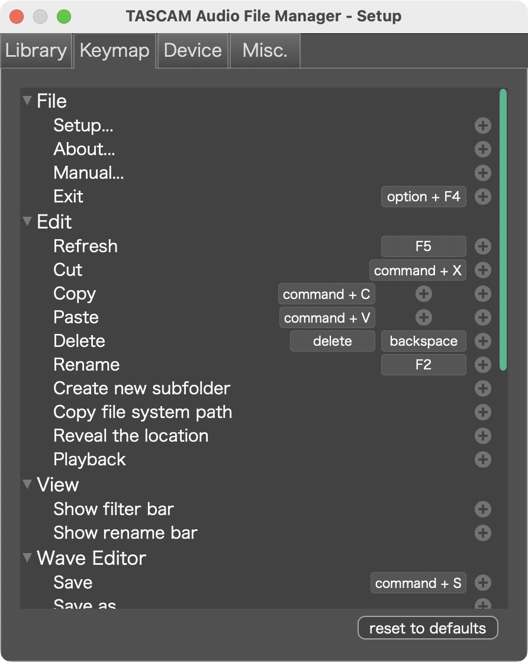Add another shortcut for Wave Editor Save

483,583
